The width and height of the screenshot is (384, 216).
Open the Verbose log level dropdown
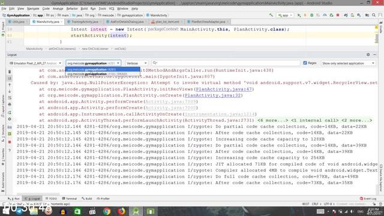pos(137,63)
